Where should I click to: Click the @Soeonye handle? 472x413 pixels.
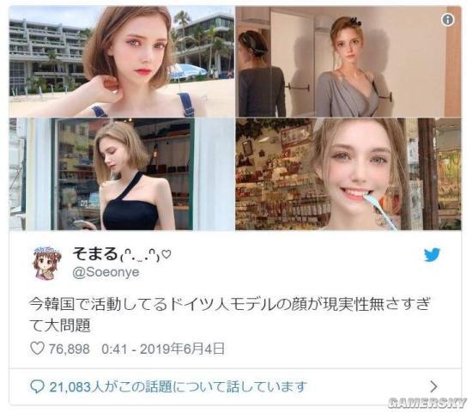(106, 272)
